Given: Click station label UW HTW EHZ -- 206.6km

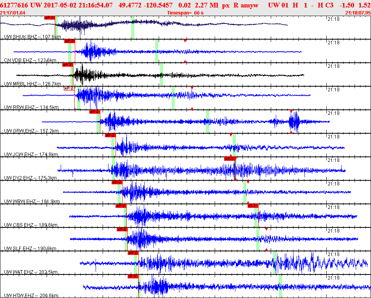Looking at the screenshot, I should coord(31,295).
